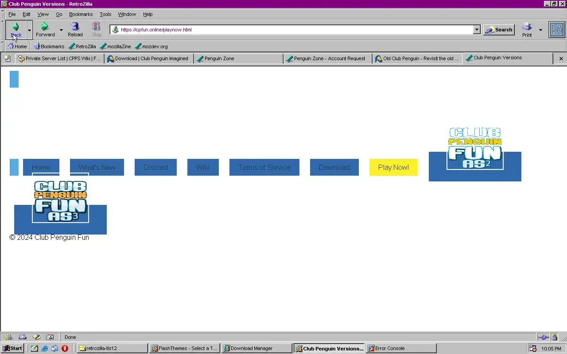Open the Tools menu
567x354 pixels.
point(105,14)
